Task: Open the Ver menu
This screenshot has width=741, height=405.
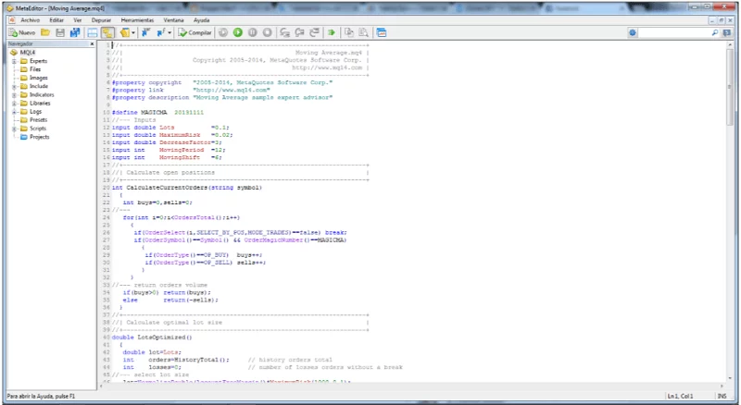Action: pyautogui.click(x=78, y=20)
